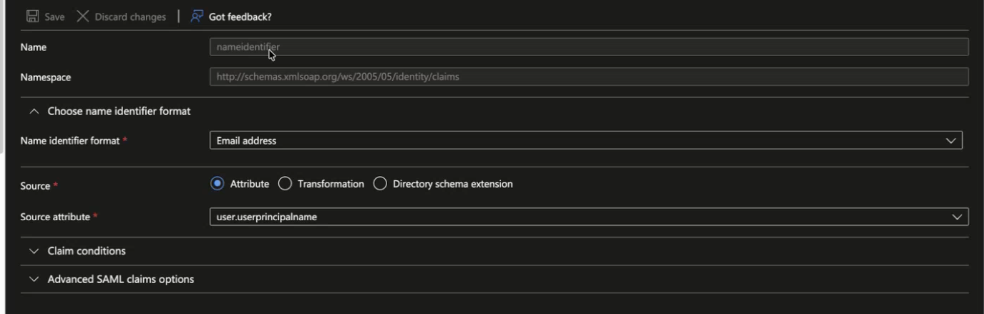Screen dimensions: 984x314
Task: Expand the Claim conditions section
Action: [x=34, y=251]
